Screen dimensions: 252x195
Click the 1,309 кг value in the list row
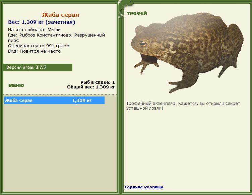82,101
